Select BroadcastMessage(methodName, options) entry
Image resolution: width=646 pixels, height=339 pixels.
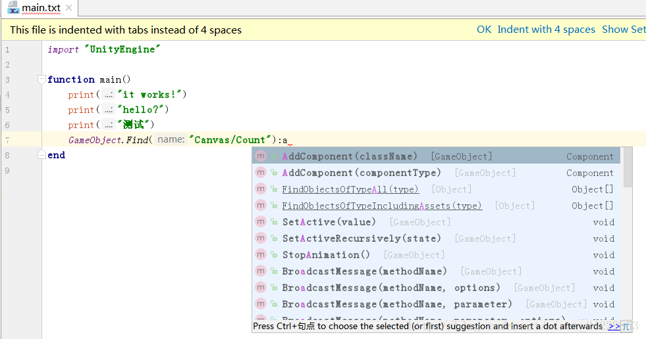pyautogui.click(x=436, y=288)
